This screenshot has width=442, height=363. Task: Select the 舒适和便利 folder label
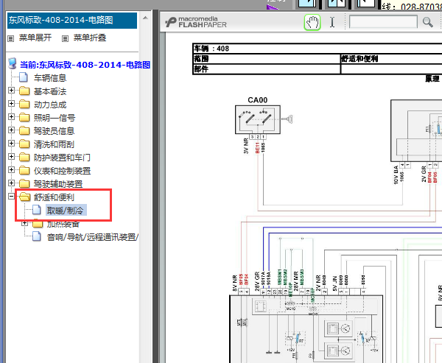[54, 197]
